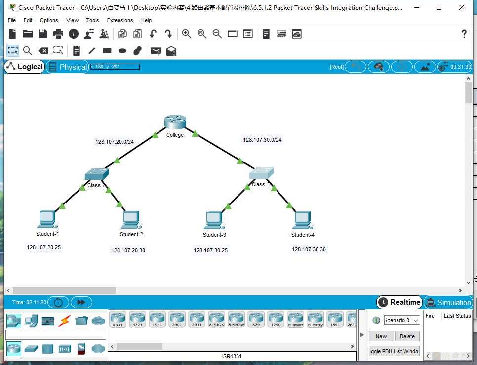Click the Print icon

pos(58,34)
